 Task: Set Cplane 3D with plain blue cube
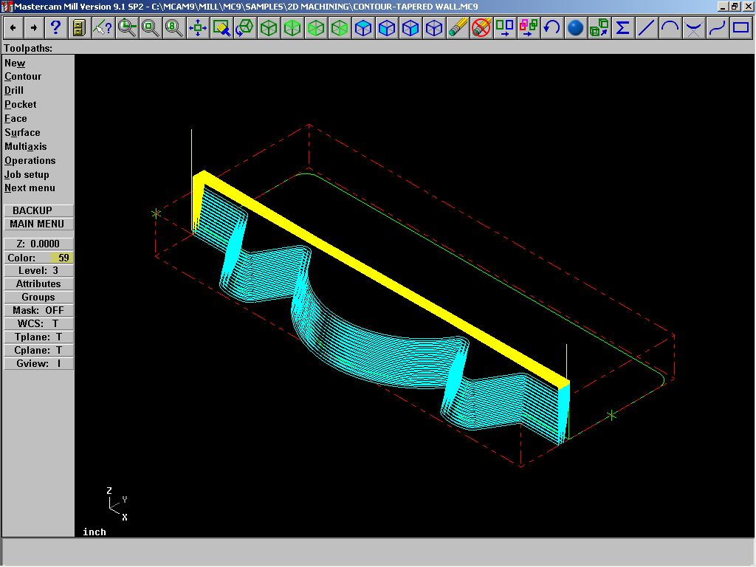click(x=434, y=28)
